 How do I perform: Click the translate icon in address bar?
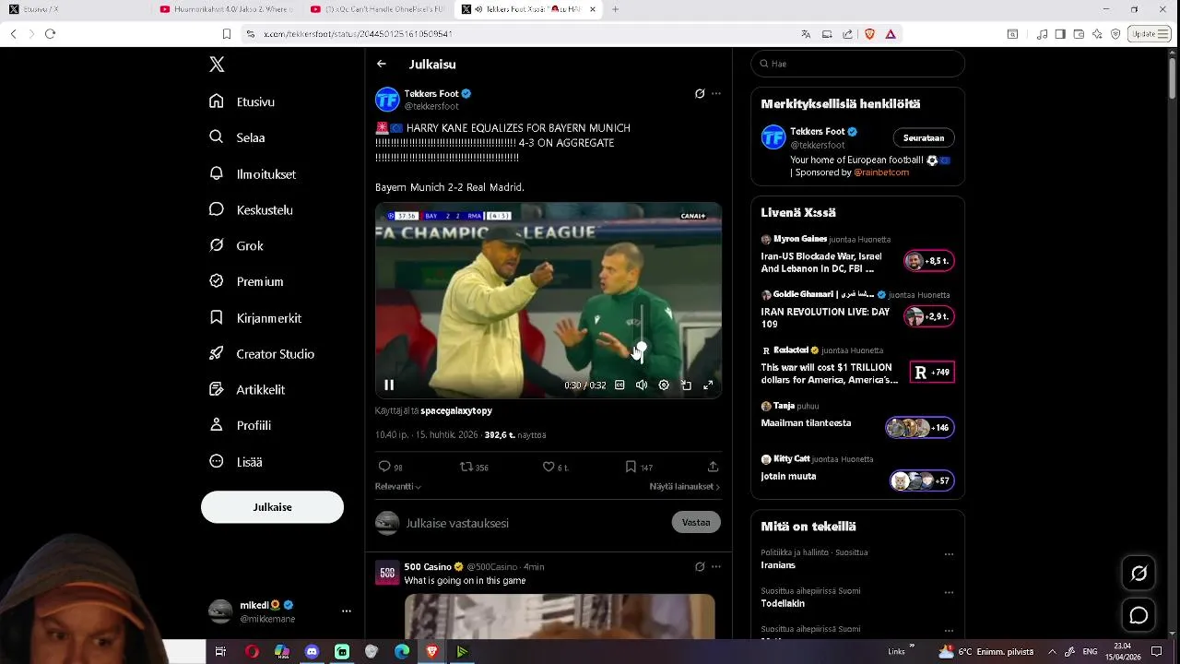[806, 34]
